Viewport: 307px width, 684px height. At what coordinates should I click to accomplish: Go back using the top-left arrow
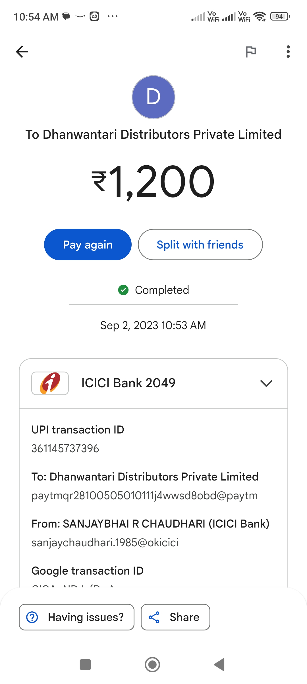coord(22,52)
